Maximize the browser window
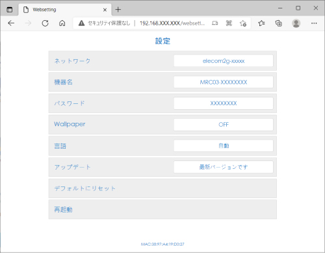 tap(298, 8)
